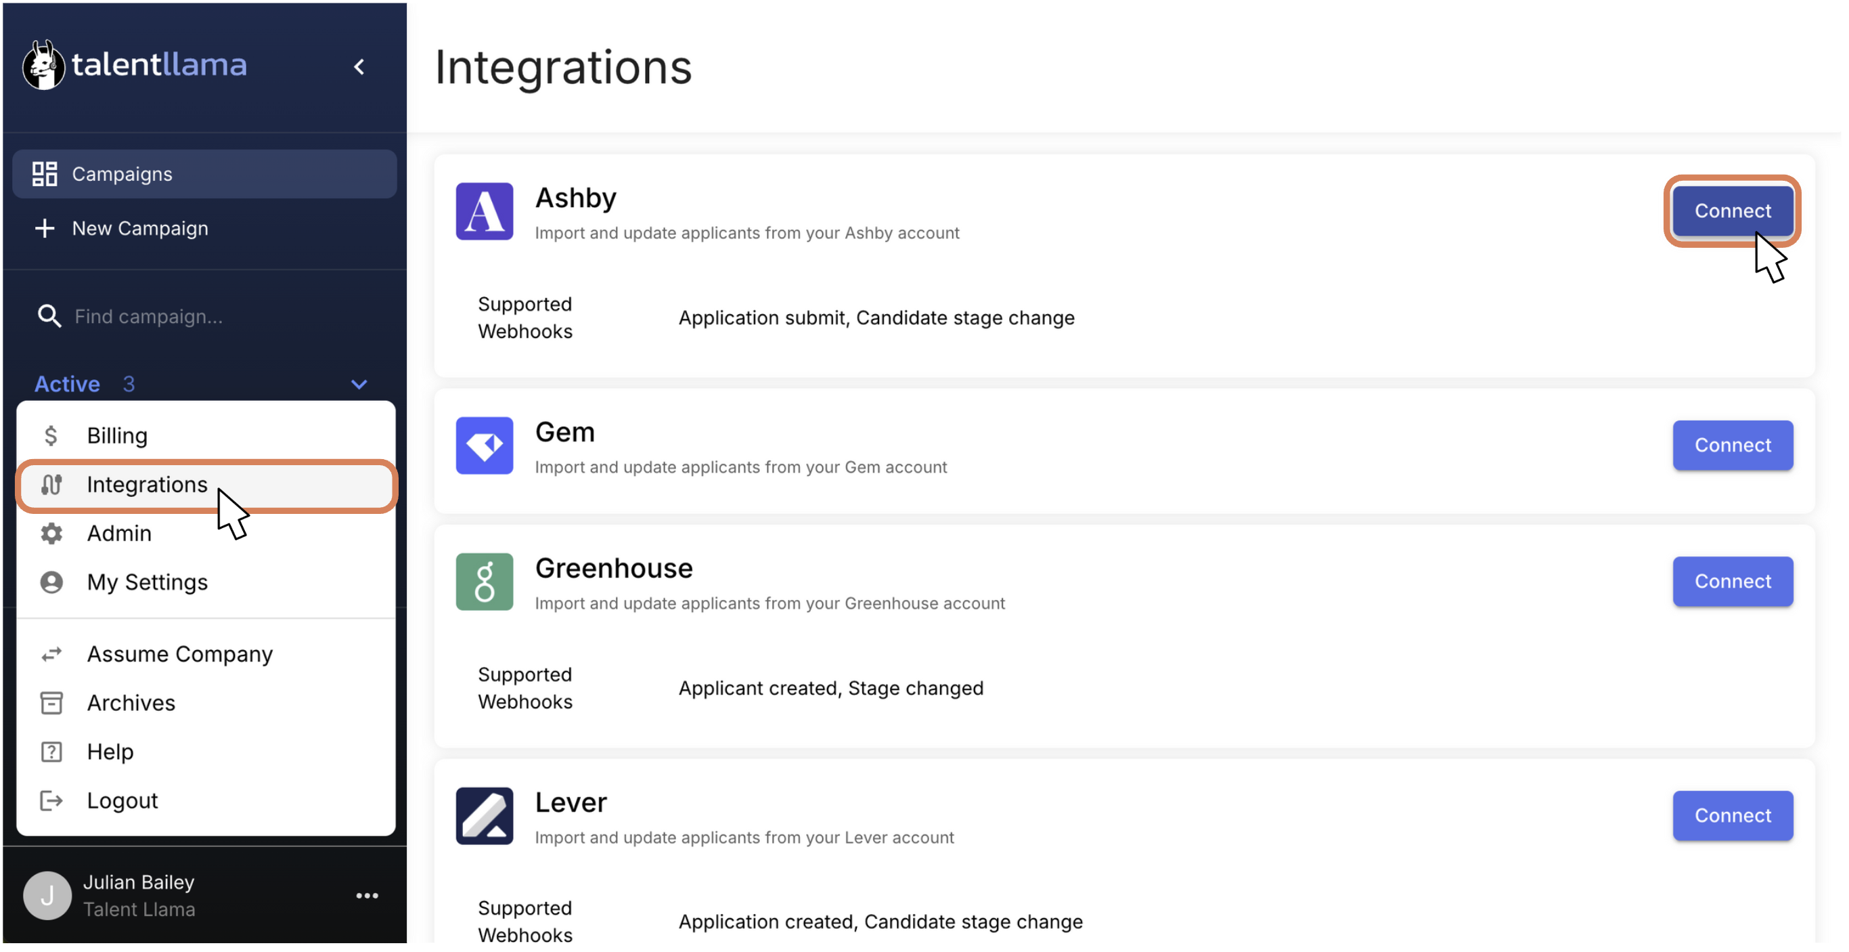Open My Settings profile icon

[x=51, y=583]
